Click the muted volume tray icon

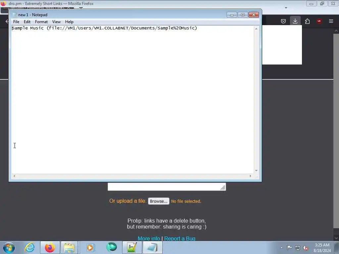306,248
